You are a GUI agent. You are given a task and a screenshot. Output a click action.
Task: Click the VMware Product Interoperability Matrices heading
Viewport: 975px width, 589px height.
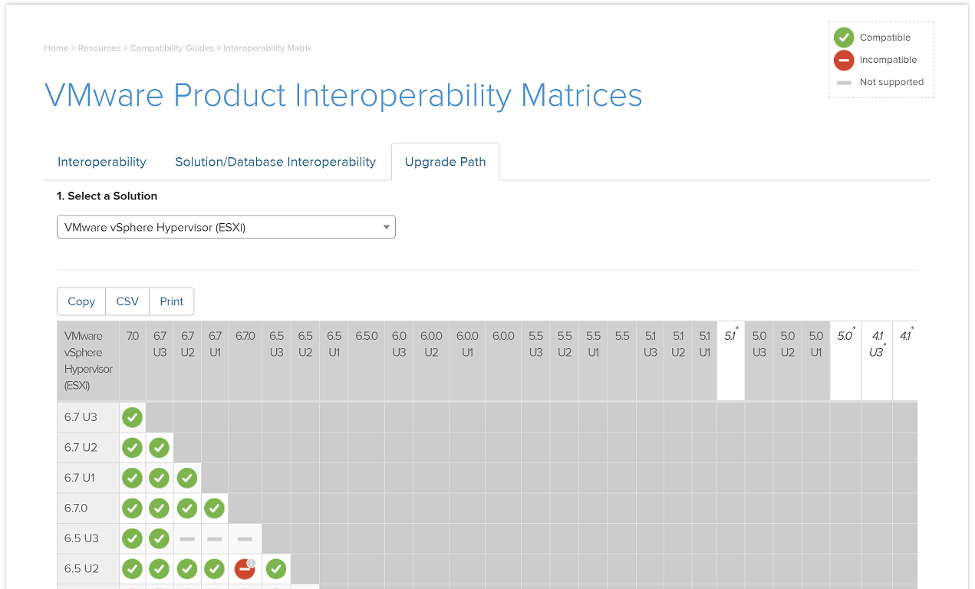pyautogui.click(x=344, y=95)
